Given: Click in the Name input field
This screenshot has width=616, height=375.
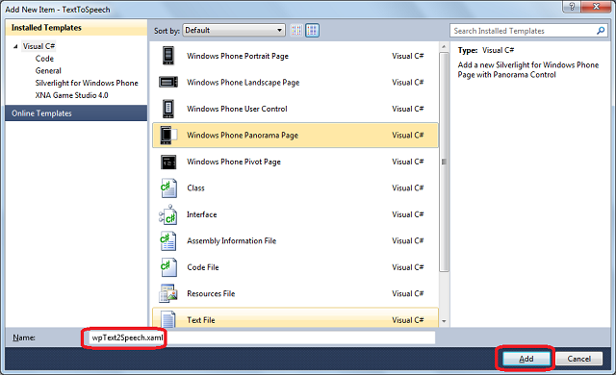Looking at the screenshot, I should click(262, 337).
